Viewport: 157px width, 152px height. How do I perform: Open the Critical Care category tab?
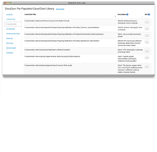11,19
